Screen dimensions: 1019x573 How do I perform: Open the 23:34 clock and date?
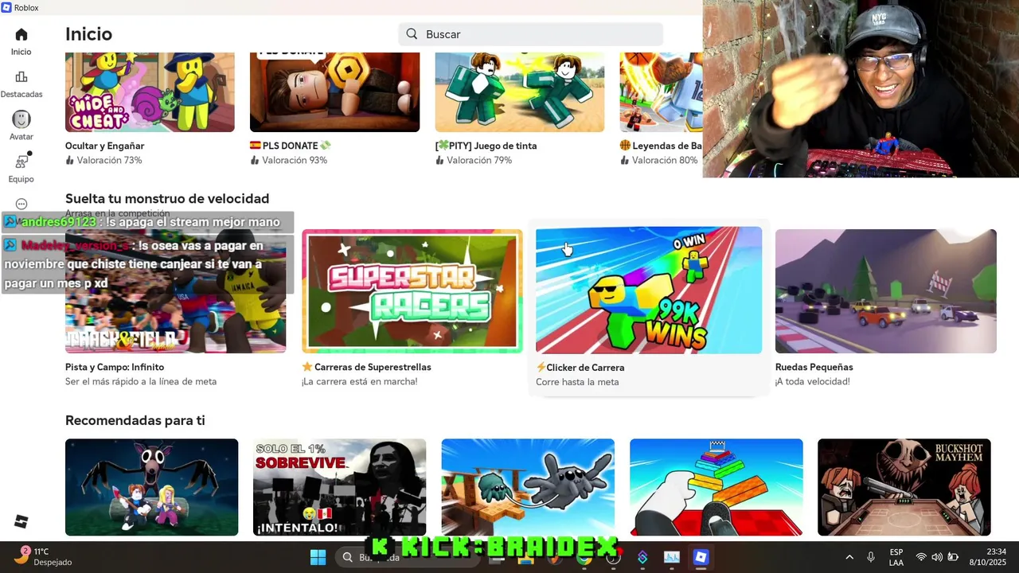[x=988, y=557]
